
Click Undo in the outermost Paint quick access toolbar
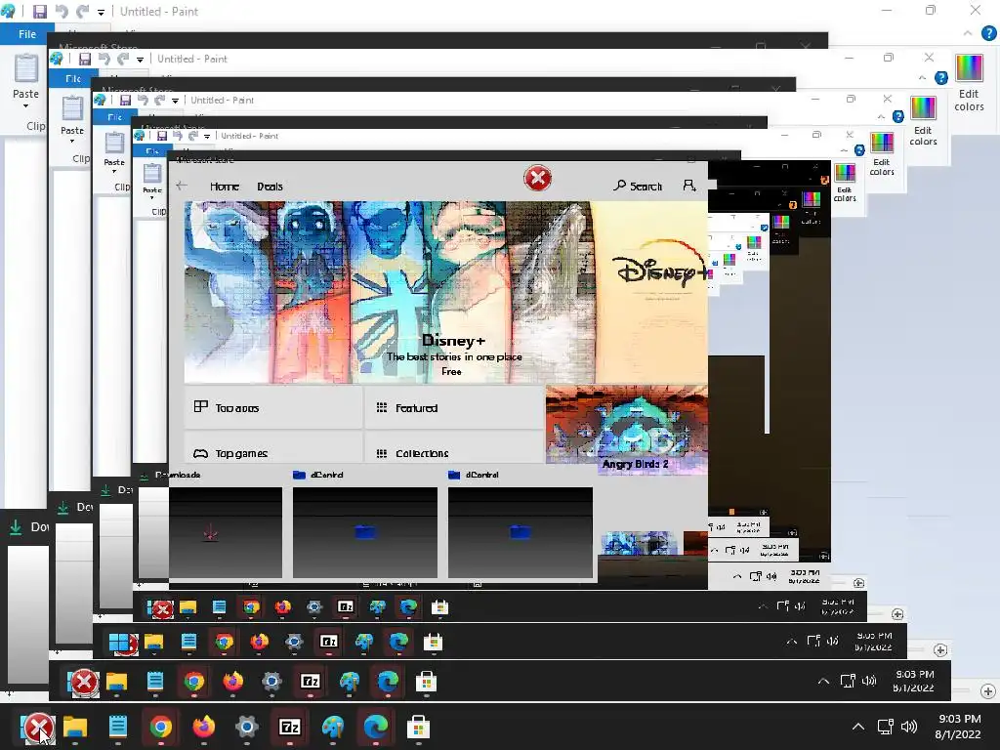click(62, 12)
